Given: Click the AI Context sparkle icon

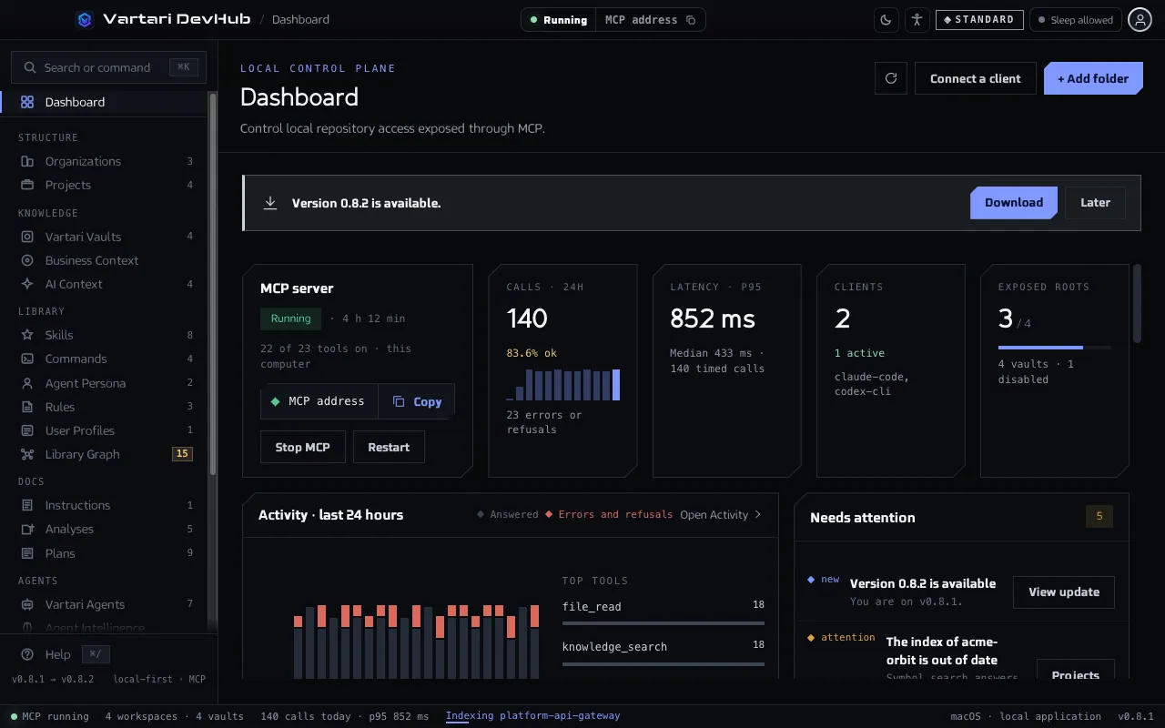Looking at the screenshot, I should click(27, 284).
